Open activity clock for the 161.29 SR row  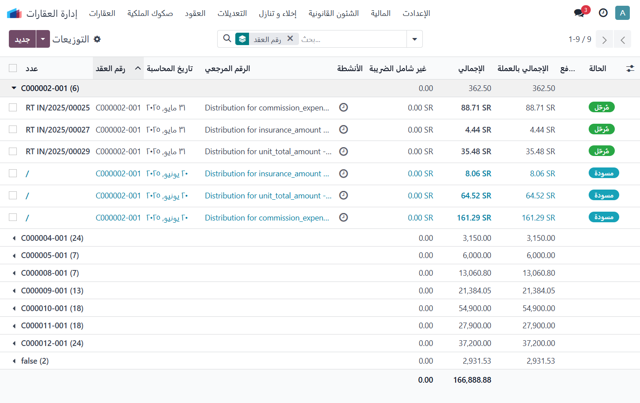pyautogui.click(x=344, y=217)
